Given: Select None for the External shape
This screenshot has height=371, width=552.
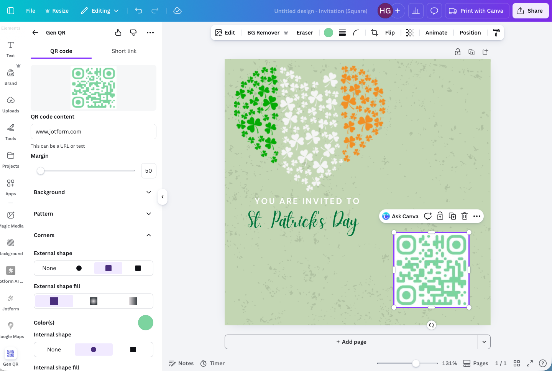Looking at the screenshot, I should pos(49,268).
